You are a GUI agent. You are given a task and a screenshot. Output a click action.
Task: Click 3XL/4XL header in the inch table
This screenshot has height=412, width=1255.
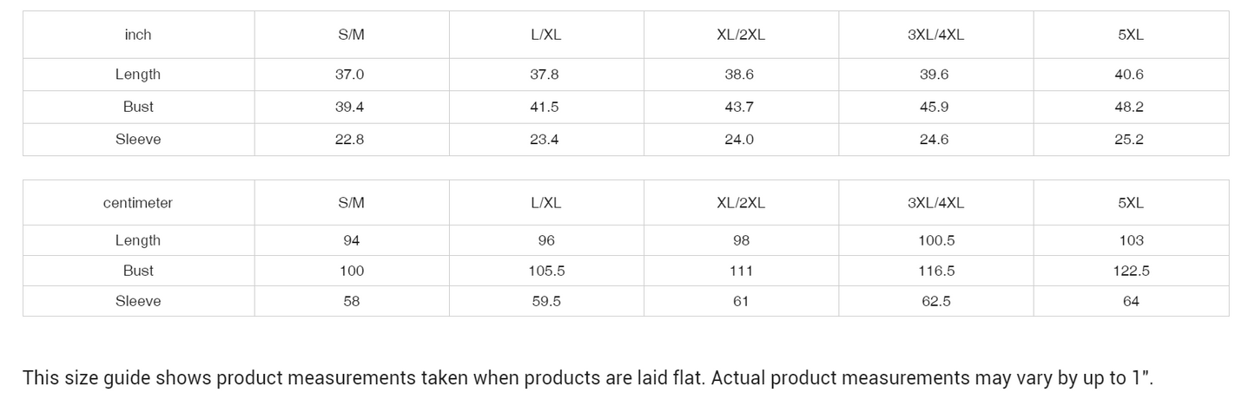coord(935,35)
